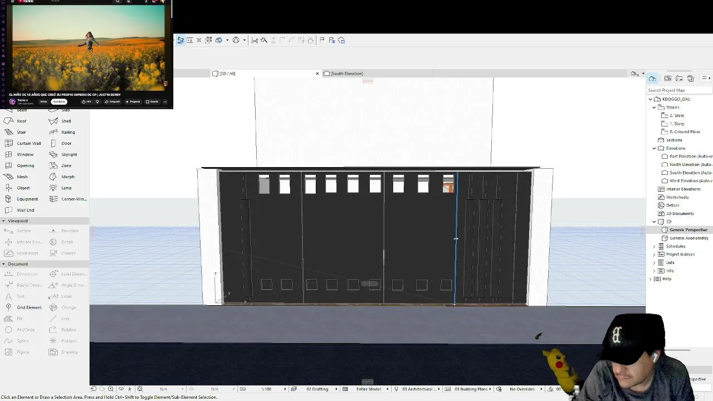Choose the Object tool
Image resolution: width=713 pixels, height=401 pixels.
[x=17, y=188]
